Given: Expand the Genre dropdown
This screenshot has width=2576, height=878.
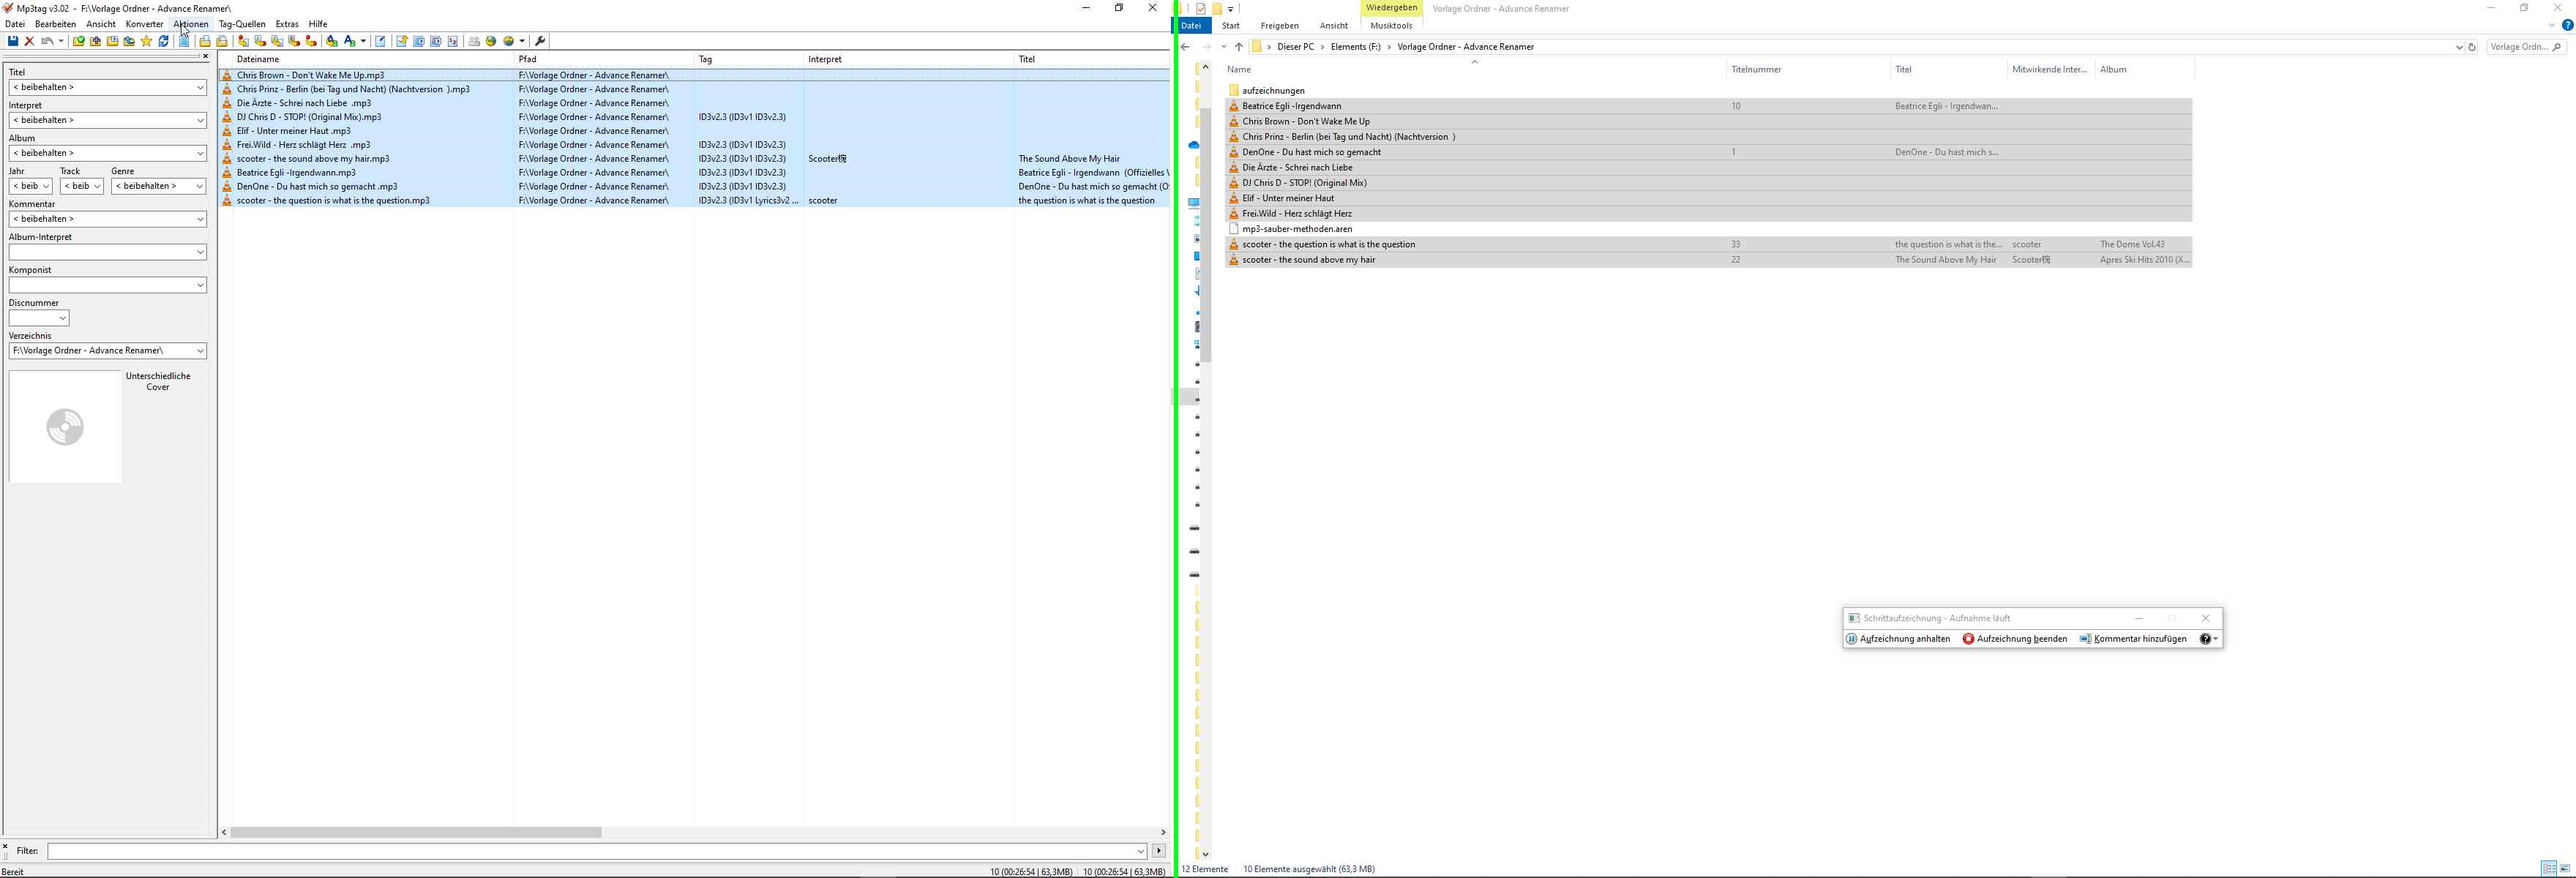Looking at the screenshot, I should pyautogui.click(x=200, y=186).
